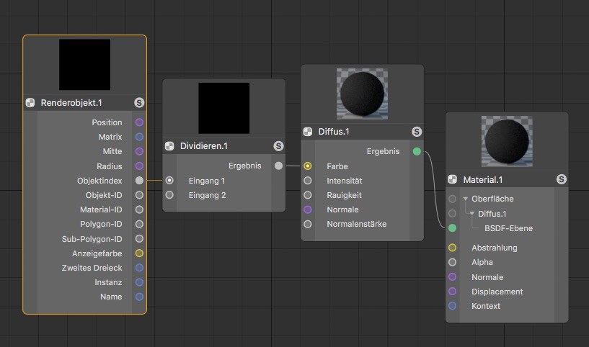Click the Diffus.1 node type icon
This screenshot has width=589, height=347.
pos(308,132)
